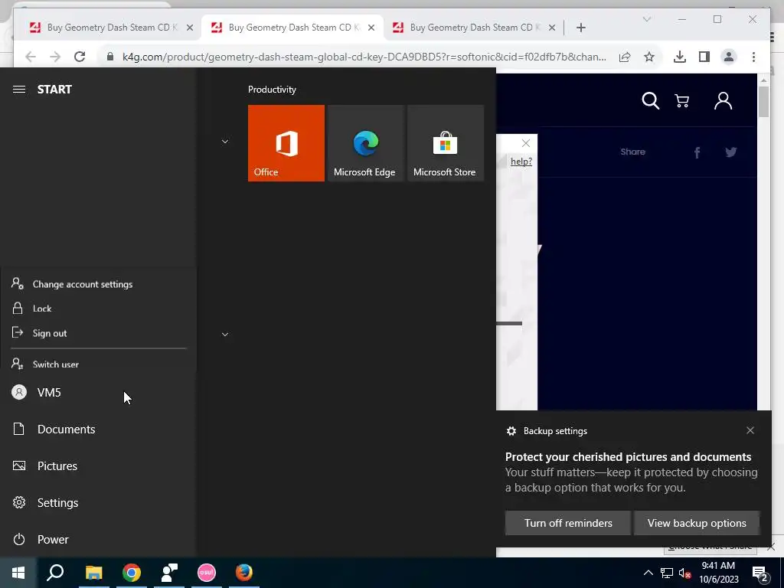784x588 pixels.
Task: Open the shopping cart on k4g
Action: [682, 101]
